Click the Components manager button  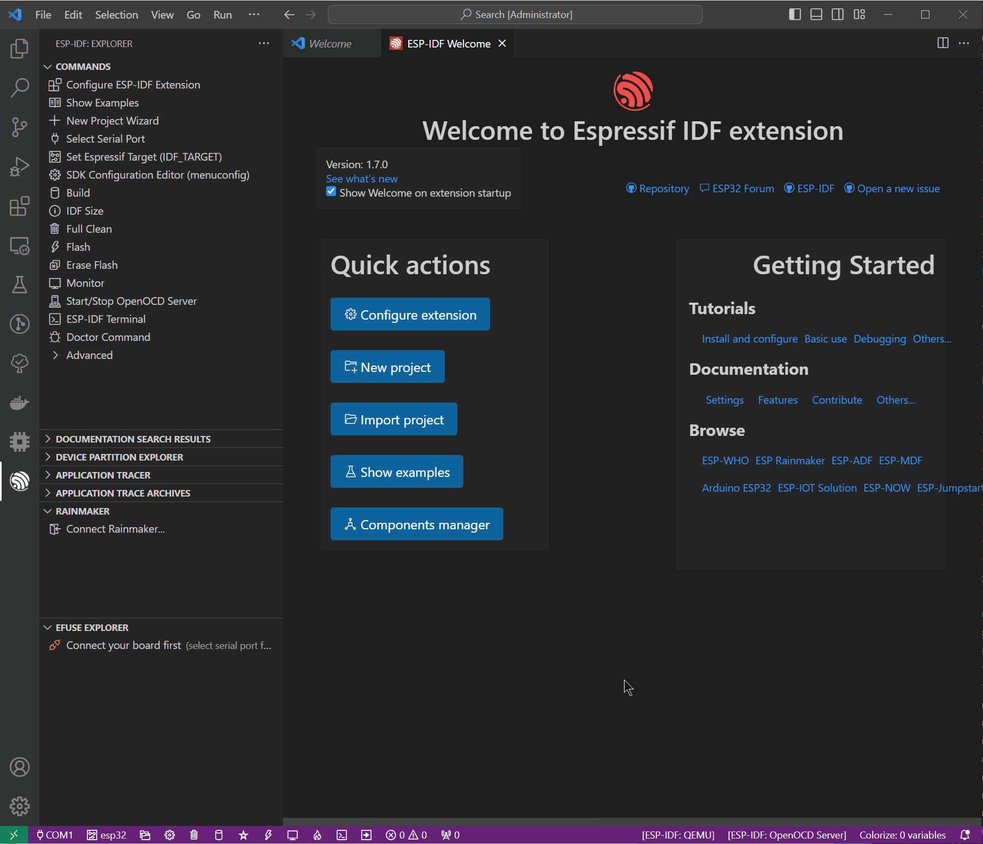417,524
